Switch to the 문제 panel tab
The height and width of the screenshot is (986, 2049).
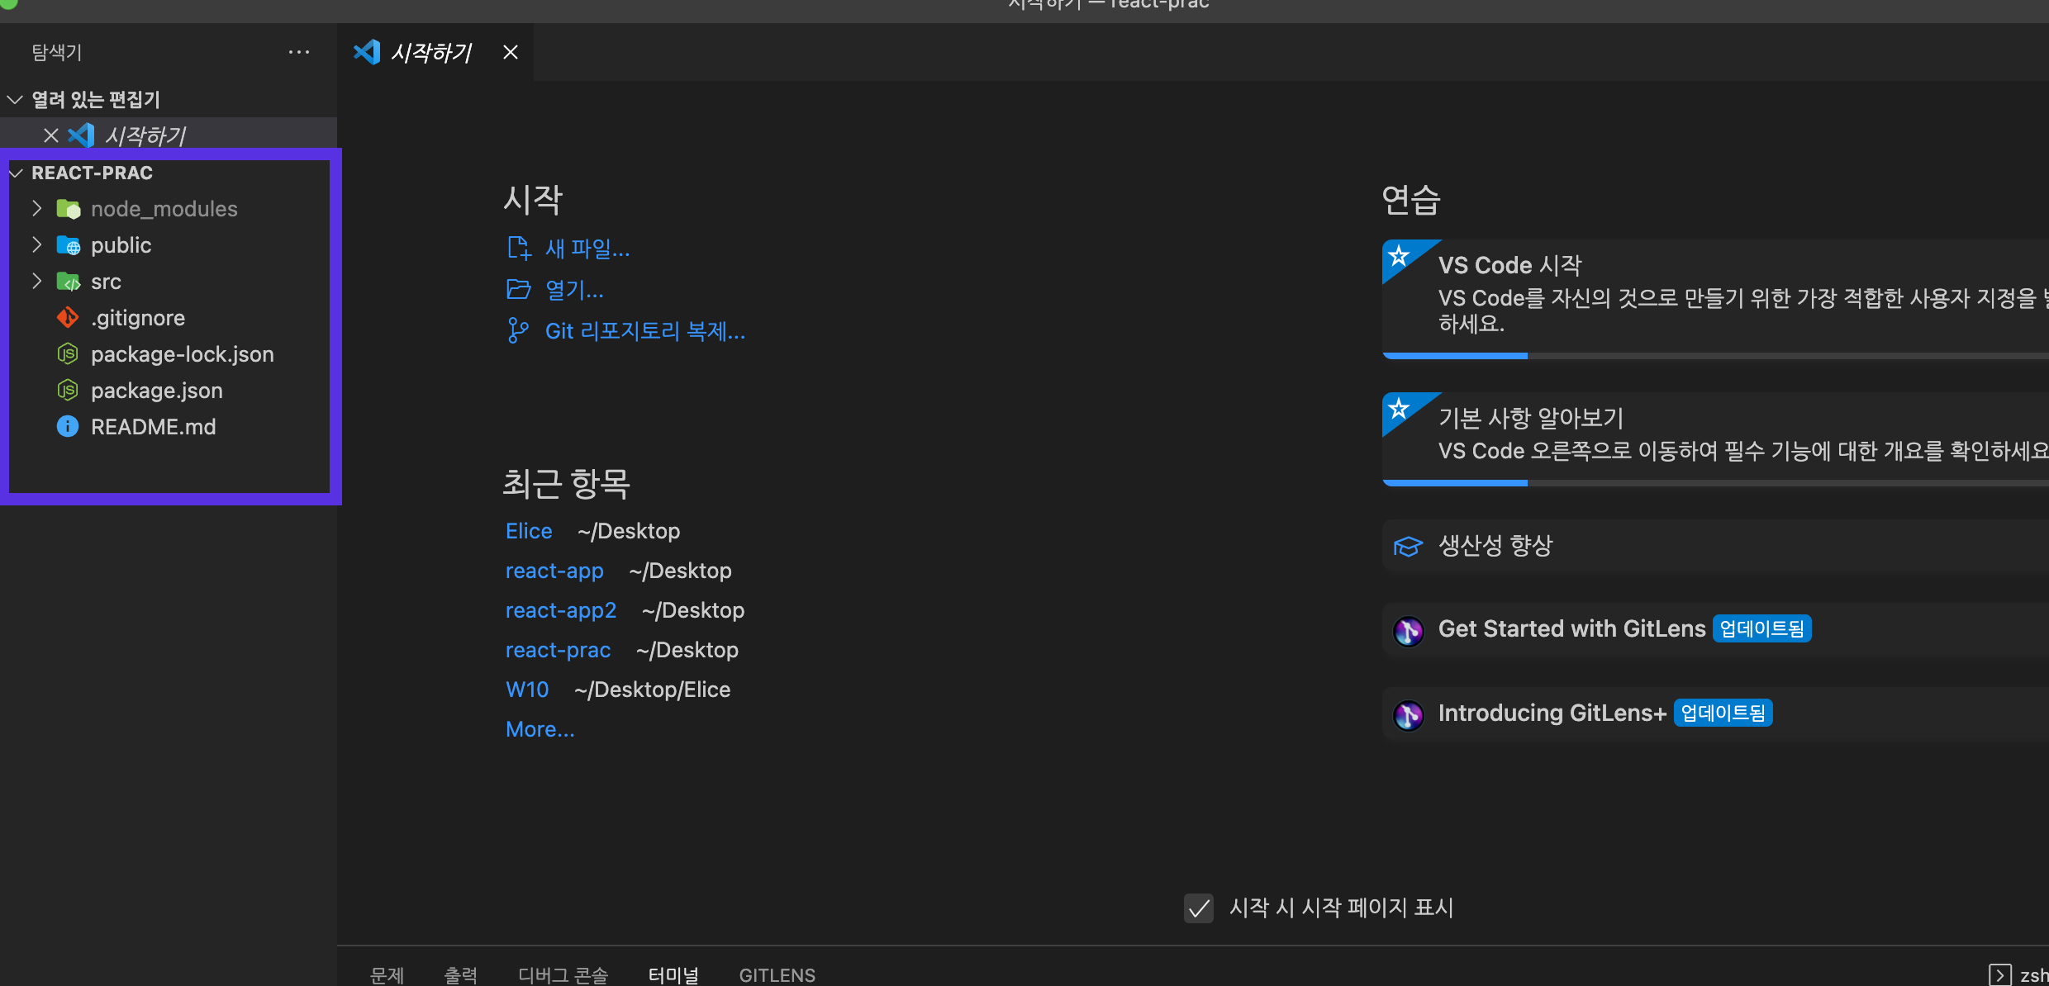[387, 975]
